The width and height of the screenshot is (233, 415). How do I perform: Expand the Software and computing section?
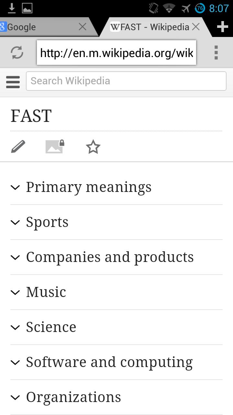(109, 362)
